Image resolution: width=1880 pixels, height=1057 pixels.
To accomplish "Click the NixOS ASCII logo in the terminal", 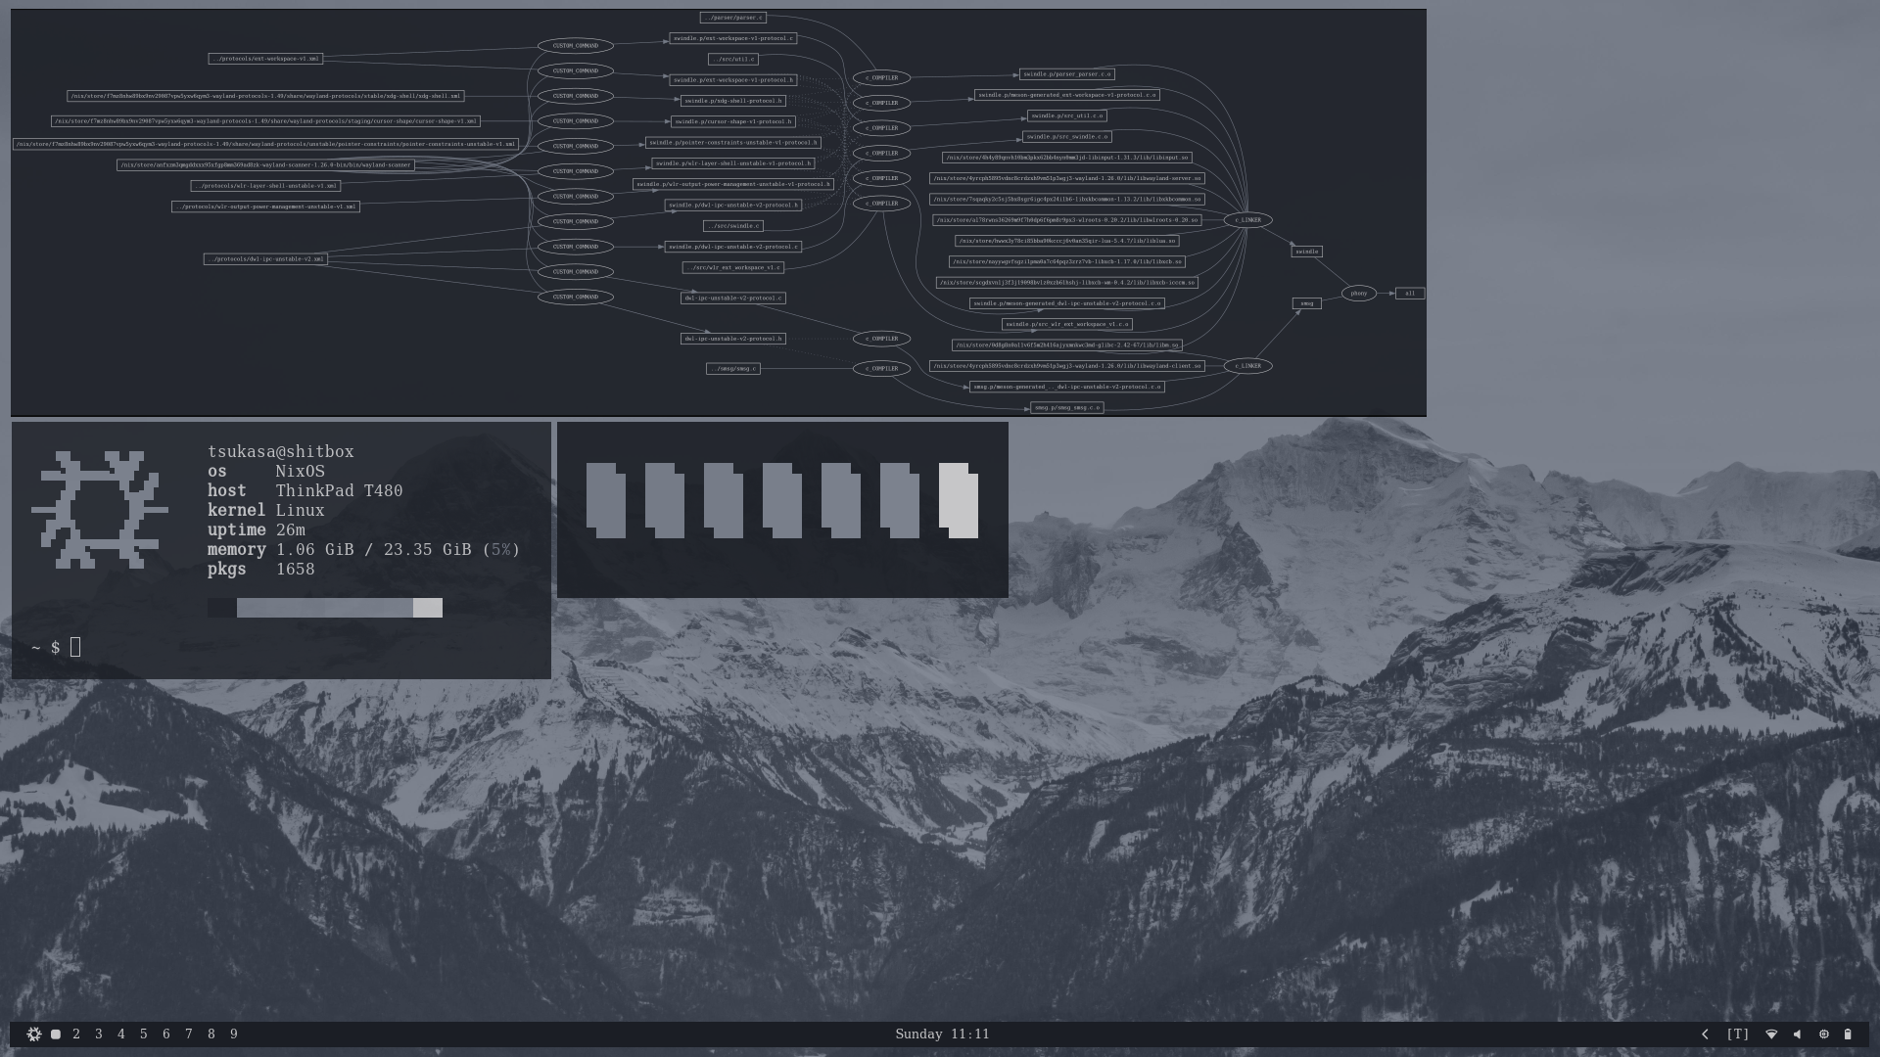I will coord(99,510).
